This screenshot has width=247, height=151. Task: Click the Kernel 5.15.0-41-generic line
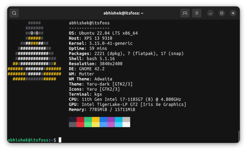pyautogui.click(x=101, y=43)
